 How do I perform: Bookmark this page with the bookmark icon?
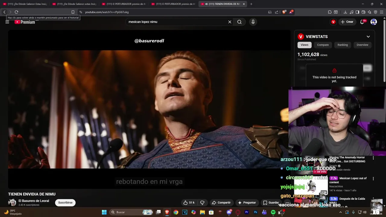click(x=73, y=12)
